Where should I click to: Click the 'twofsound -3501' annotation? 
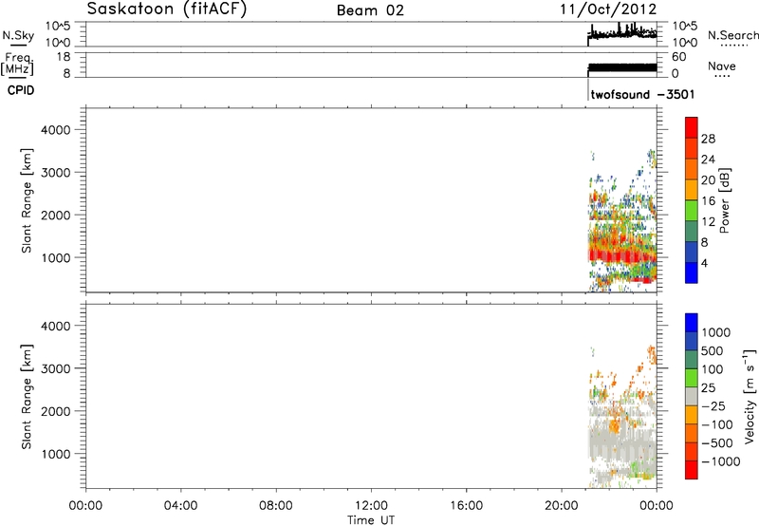click(642, 94)
